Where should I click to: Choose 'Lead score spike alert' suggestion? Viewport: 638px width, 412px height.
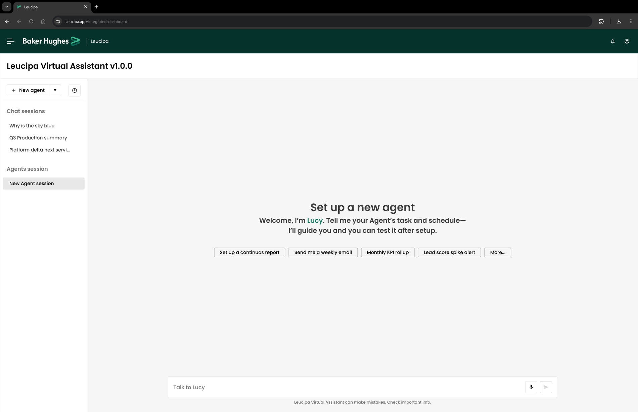(449, 253)
